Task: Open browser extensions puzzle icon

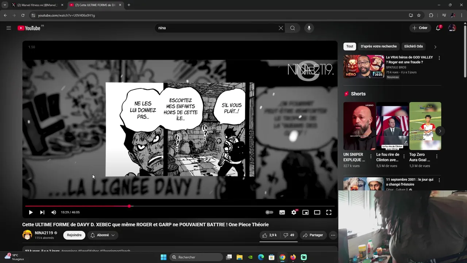Action: coord(431,15)
